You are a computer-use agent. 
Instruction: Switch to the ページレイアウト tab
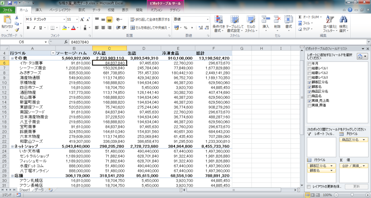point(60,10)
